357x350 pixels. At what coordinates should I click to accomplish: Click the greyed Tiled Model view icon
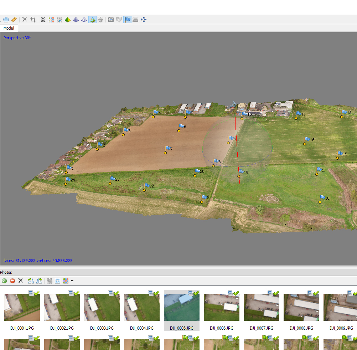click(x=100, y=20)
